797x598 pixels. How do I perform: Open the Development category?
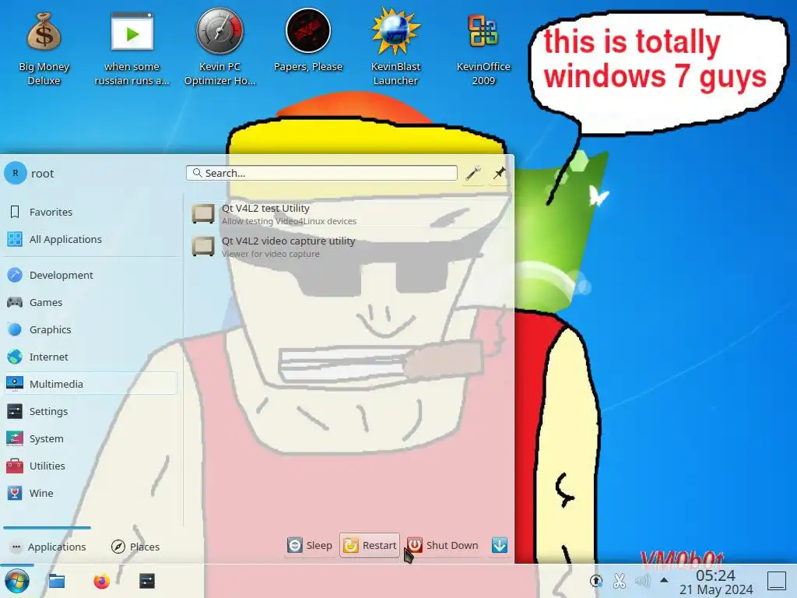(x=92, y=275)
